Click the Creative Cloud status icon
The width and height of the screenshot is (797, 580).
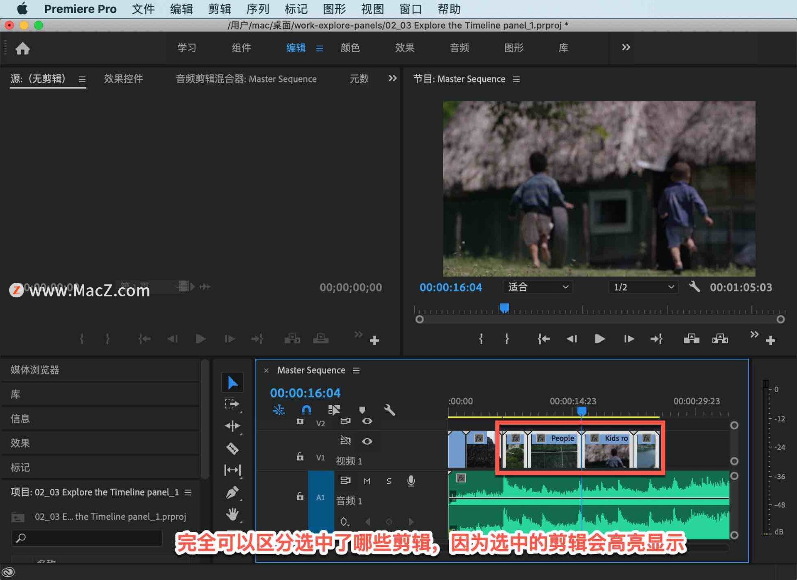point(8,572)
